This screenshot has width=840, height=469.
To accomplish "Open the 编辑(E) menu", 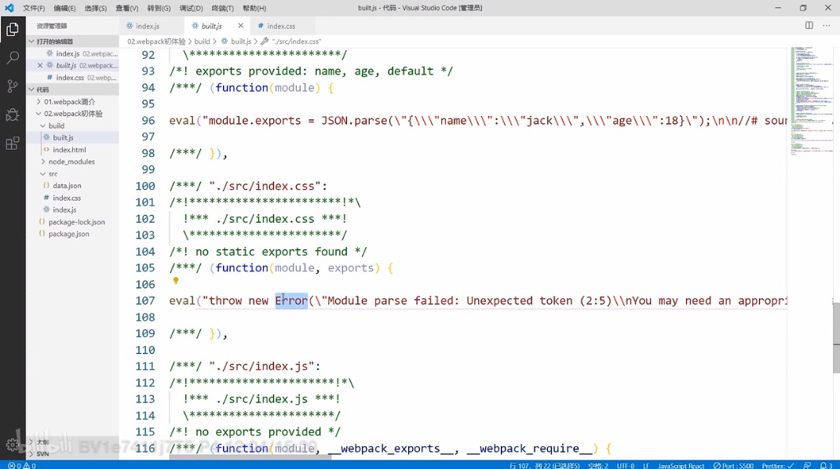I will tap(64, 8).
